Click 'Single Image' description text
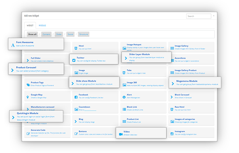 click(84, 73)
